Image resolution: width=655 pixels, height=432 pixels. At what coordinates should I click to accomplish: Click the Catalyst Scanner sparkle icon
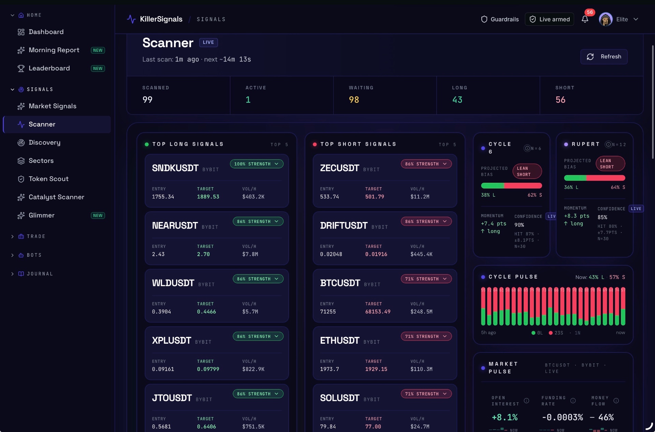click(x=21, y=197)
